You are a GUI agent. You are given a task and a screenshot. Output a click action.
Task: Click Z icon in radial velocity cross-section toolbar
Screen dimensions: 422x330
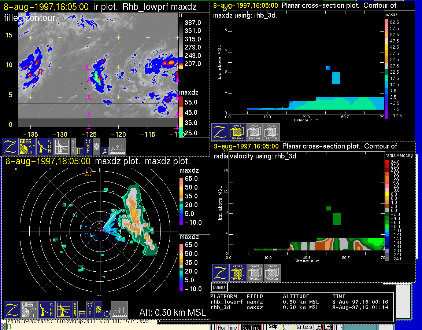(221, 273)
